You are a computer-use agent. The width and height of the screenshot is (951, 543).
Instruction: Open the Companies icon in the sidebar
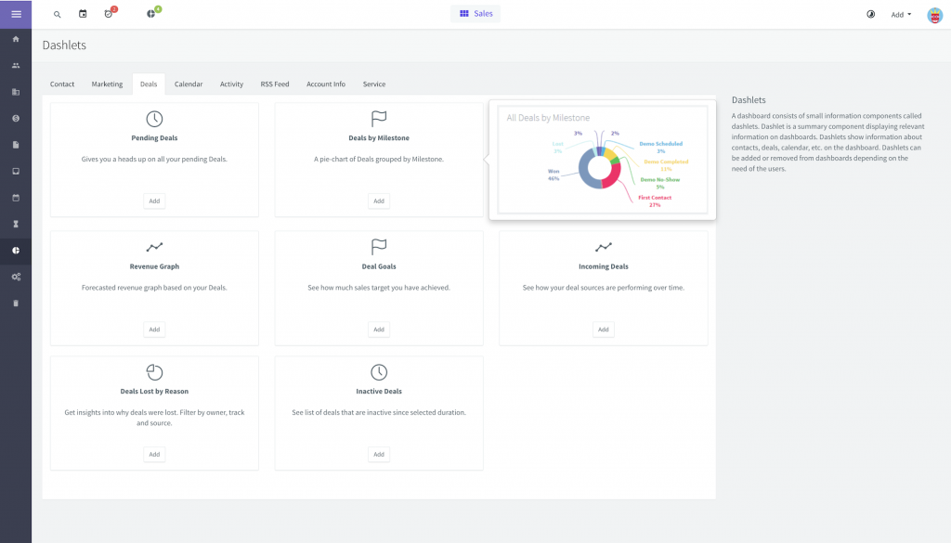(x=14, y=91)
